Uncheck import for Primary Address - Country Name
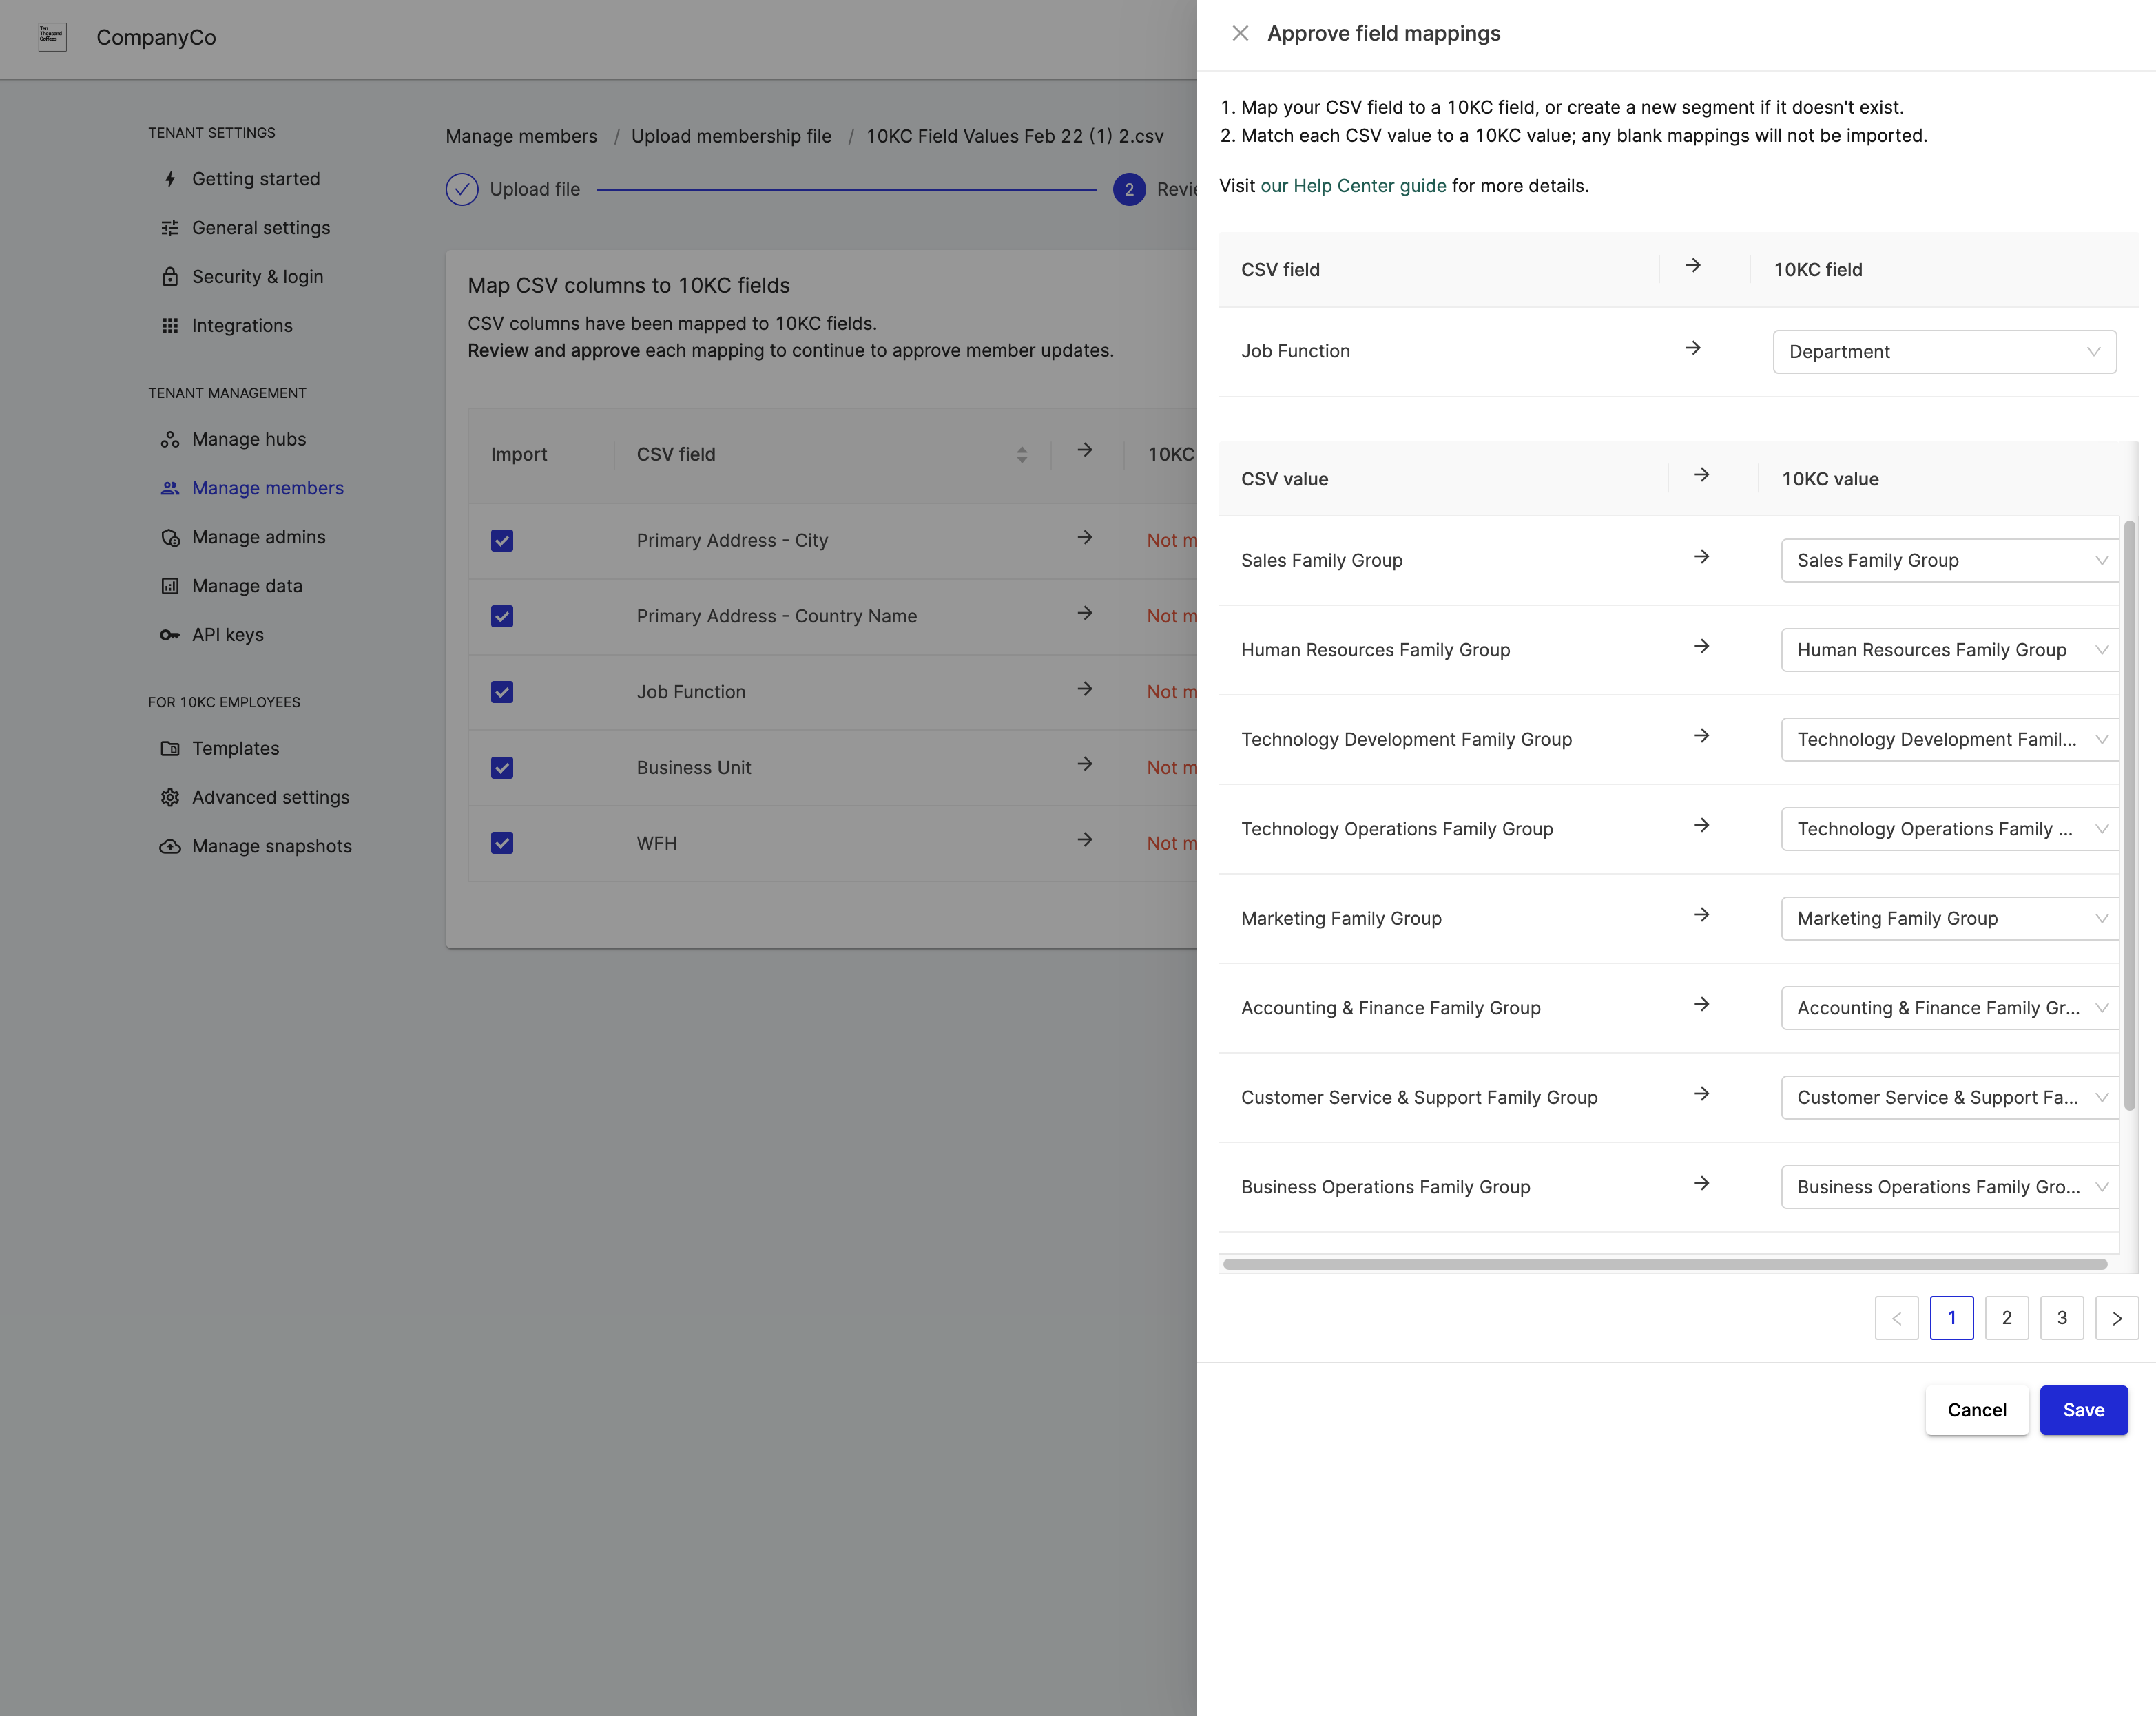 click(502, 616)
